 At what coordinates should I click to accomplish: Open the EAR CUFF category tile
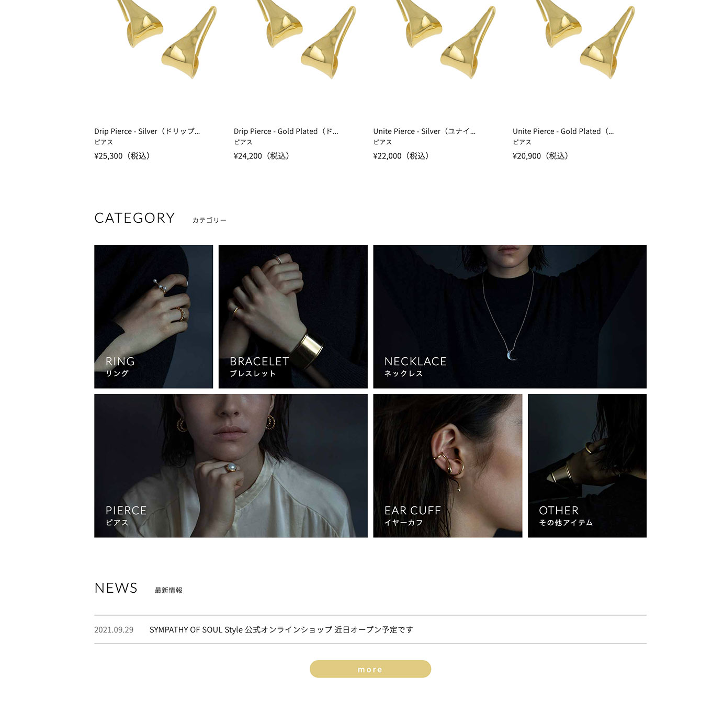coord(448,466)
